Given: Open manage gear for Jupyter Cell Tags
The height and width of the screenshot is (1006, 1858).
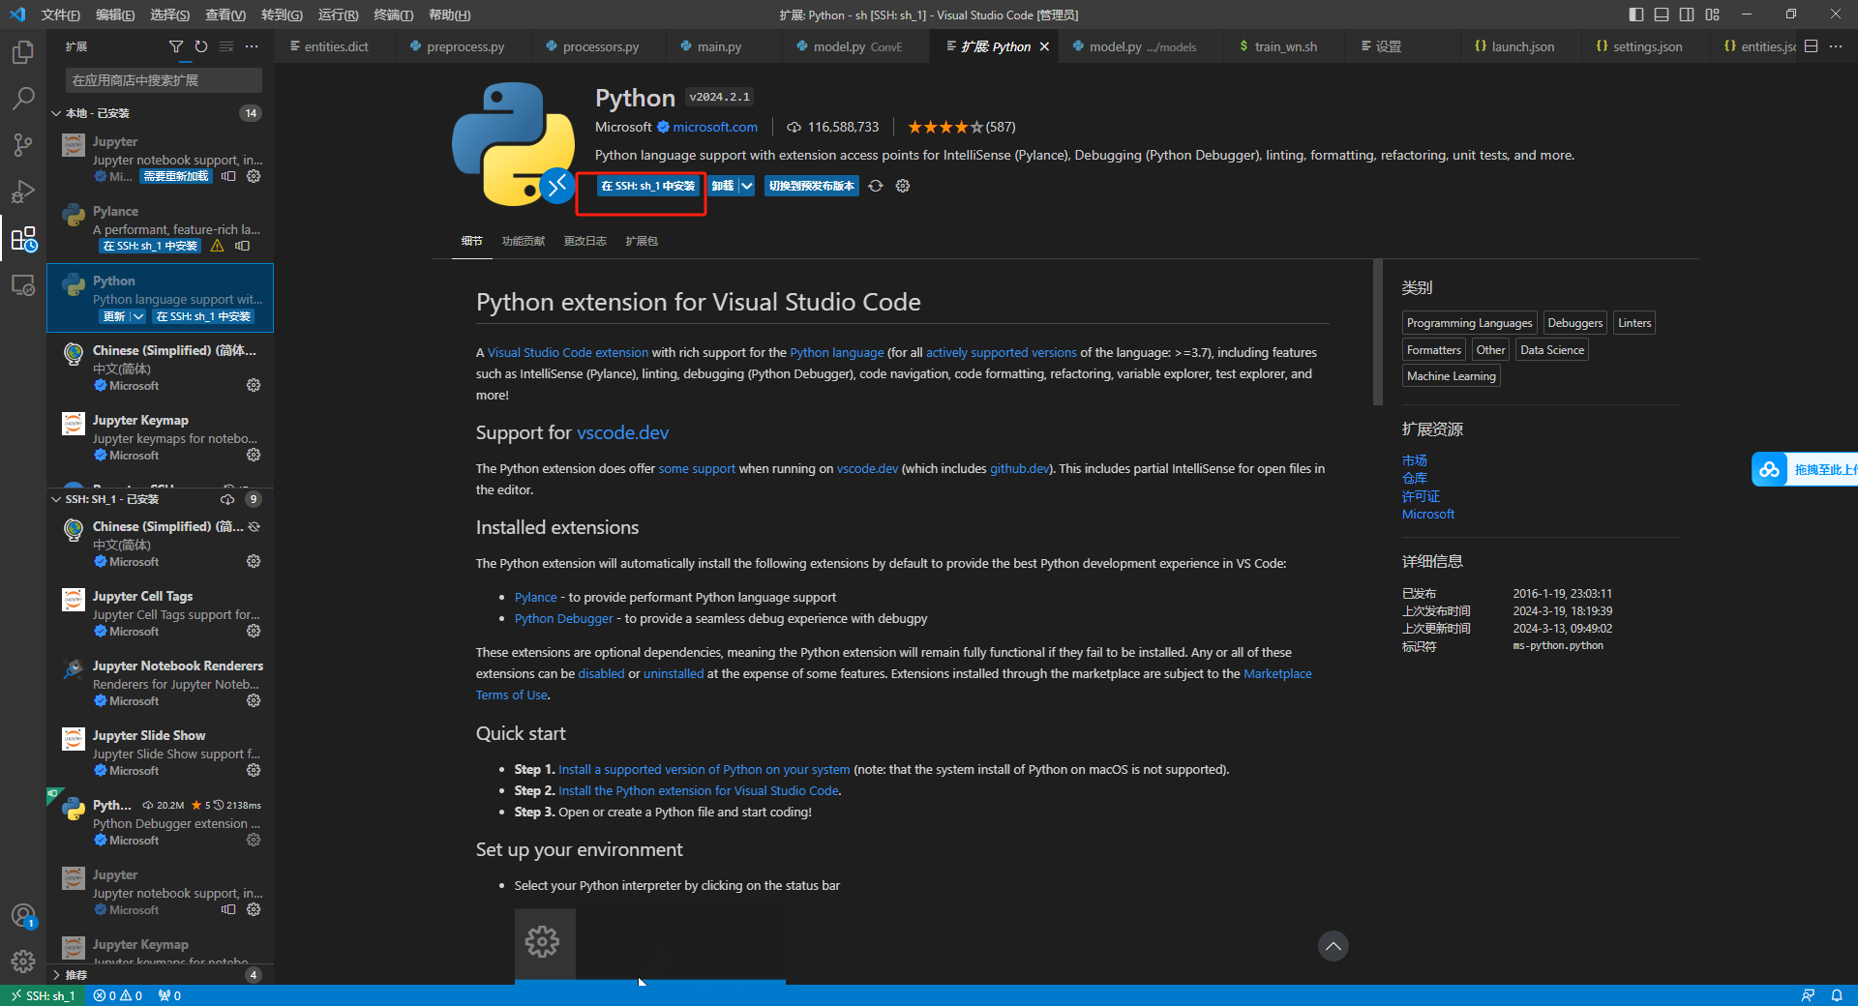Looking at the screenshot, I should (x=254, y=631).
